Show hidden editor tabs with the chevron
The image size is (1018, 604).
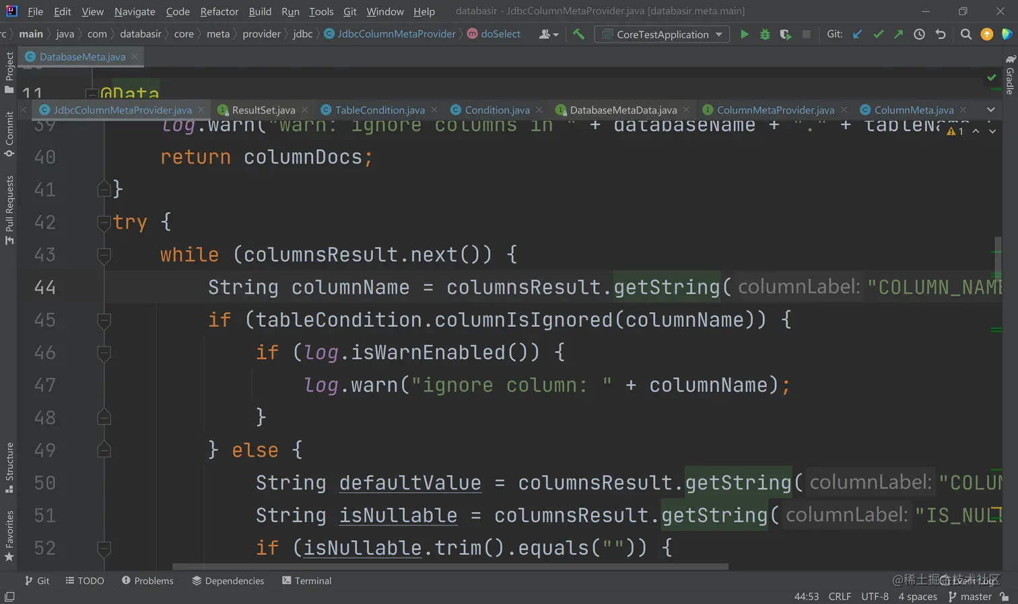point(990,110)
